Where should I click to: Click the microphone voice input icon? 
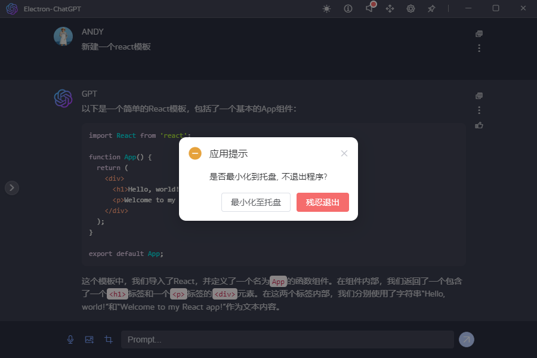[x=70, y=340]
